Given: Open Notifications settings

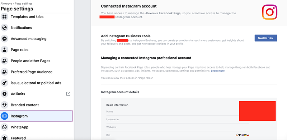Looking at the screenshot, I should 22,28.
